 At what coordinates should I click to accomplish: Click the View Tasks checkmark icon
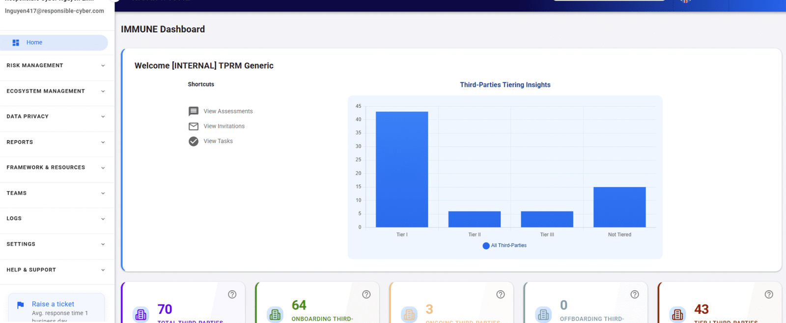coord(194,141)
